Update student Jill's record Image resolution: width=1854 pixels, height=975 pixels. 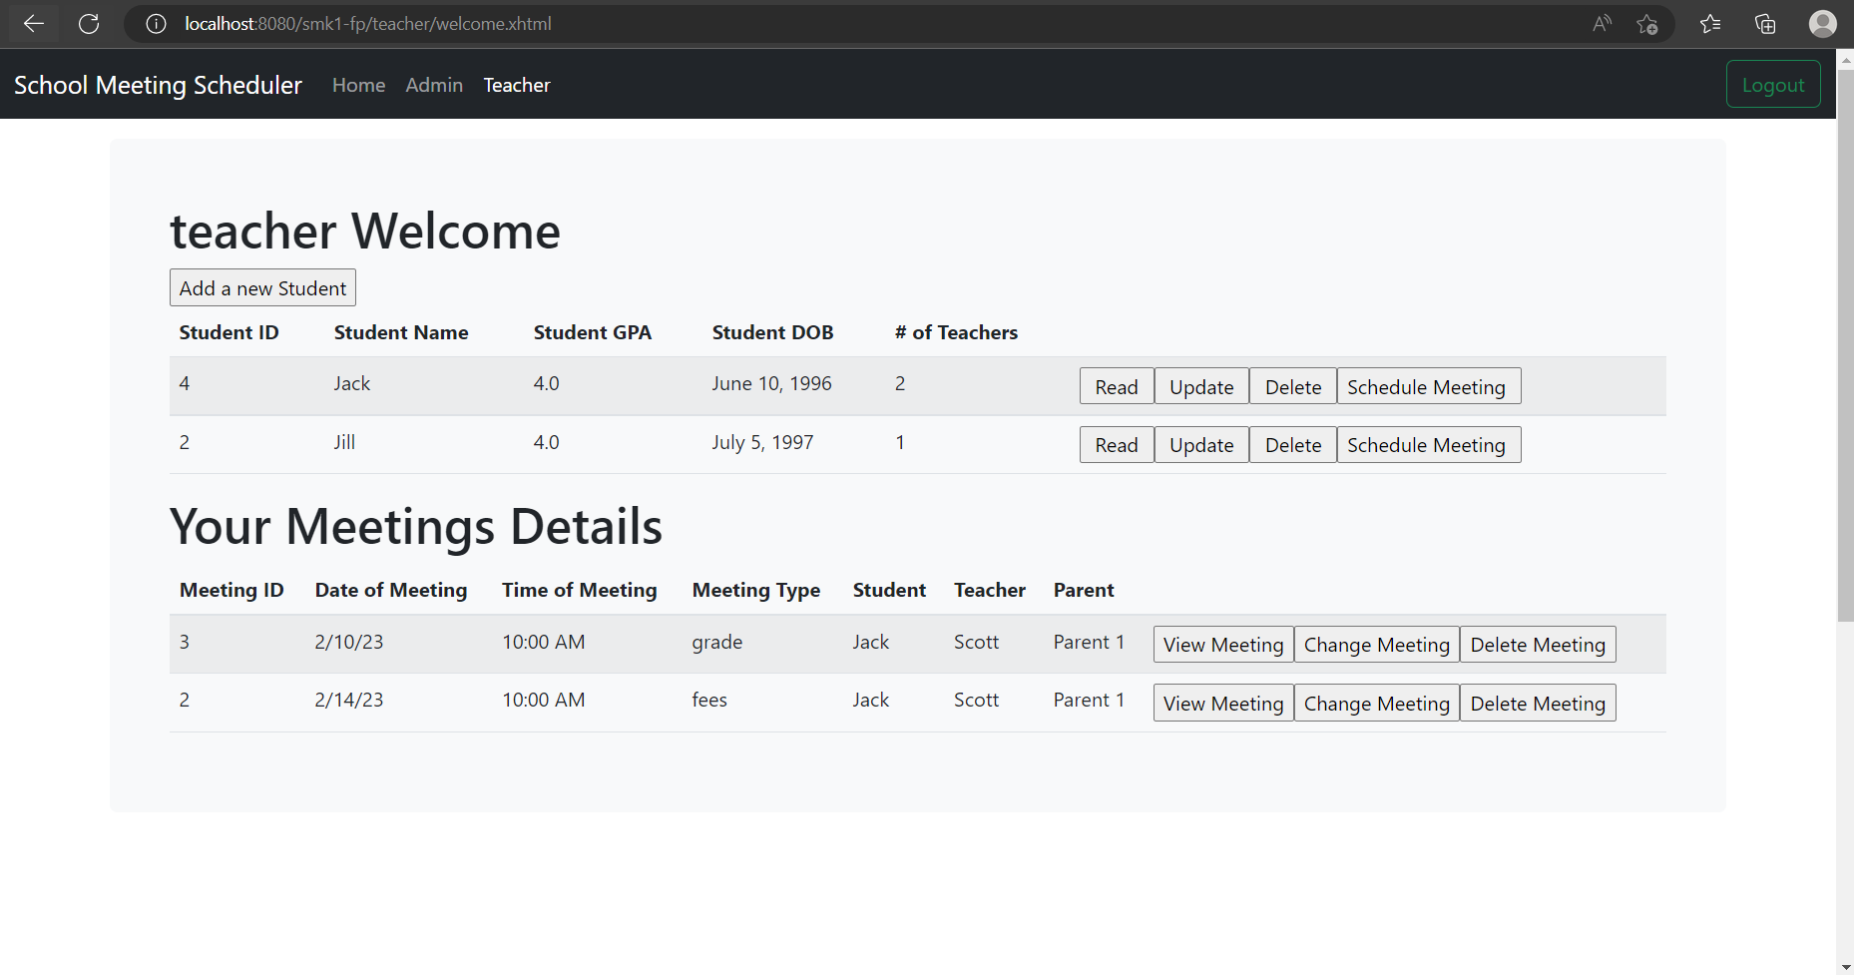1200,444
